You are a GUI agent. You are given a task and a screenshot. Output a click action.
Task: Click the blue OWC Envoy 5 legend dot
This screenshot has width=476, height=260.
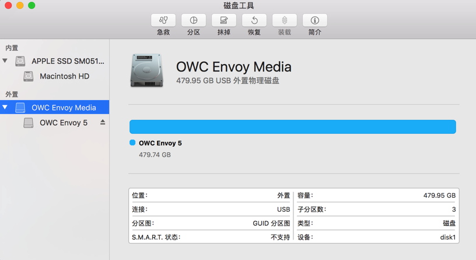pos(132,143)
